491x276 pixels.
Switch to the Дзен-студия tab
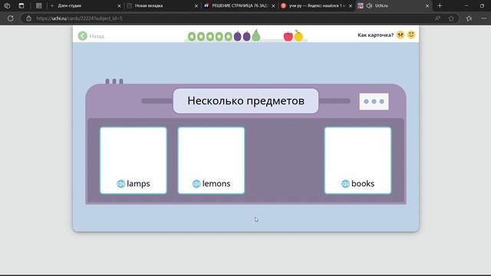pyautogui.click(x=84, y=5)
